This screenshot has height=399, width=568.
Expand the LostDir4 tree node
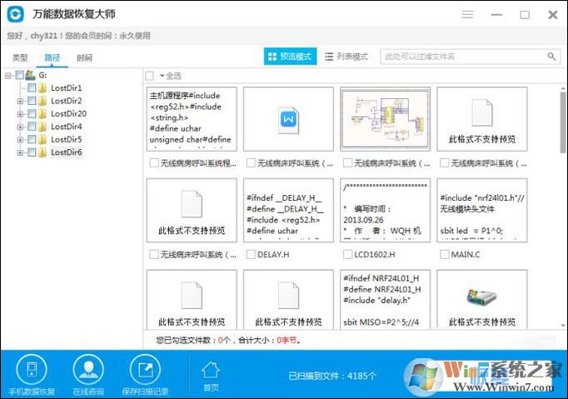(20, 127)
